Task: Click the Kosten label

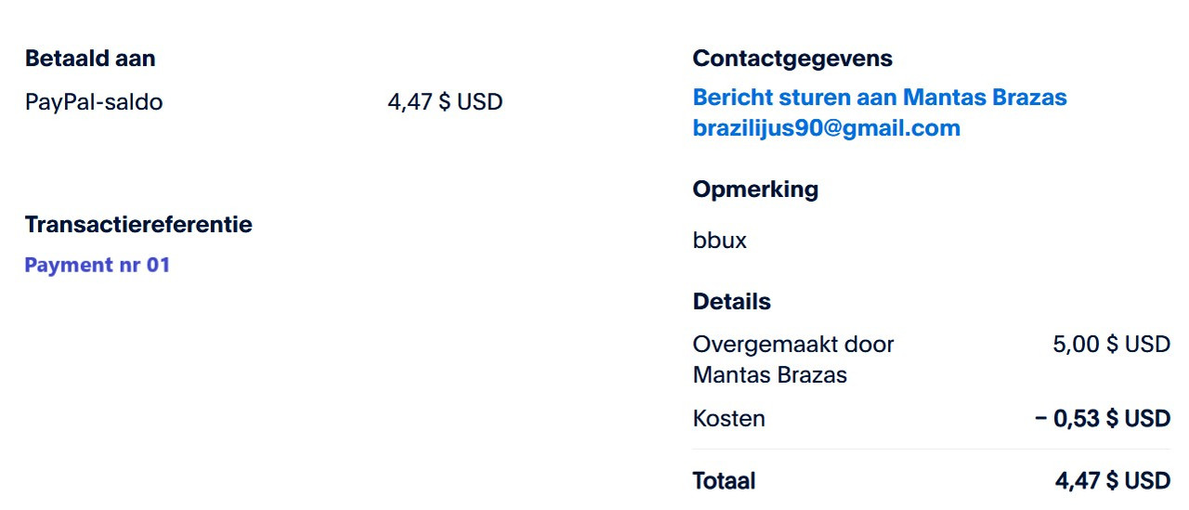Action: point(729,419)
